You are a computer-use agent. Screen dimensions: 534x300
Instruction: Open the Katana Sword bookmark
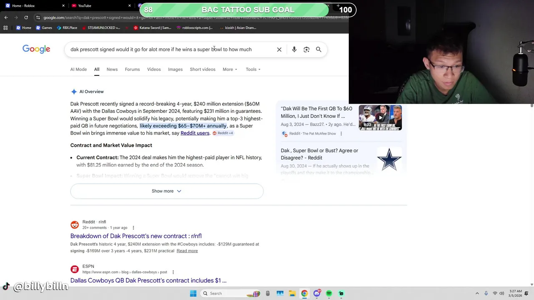pos(152,27)
